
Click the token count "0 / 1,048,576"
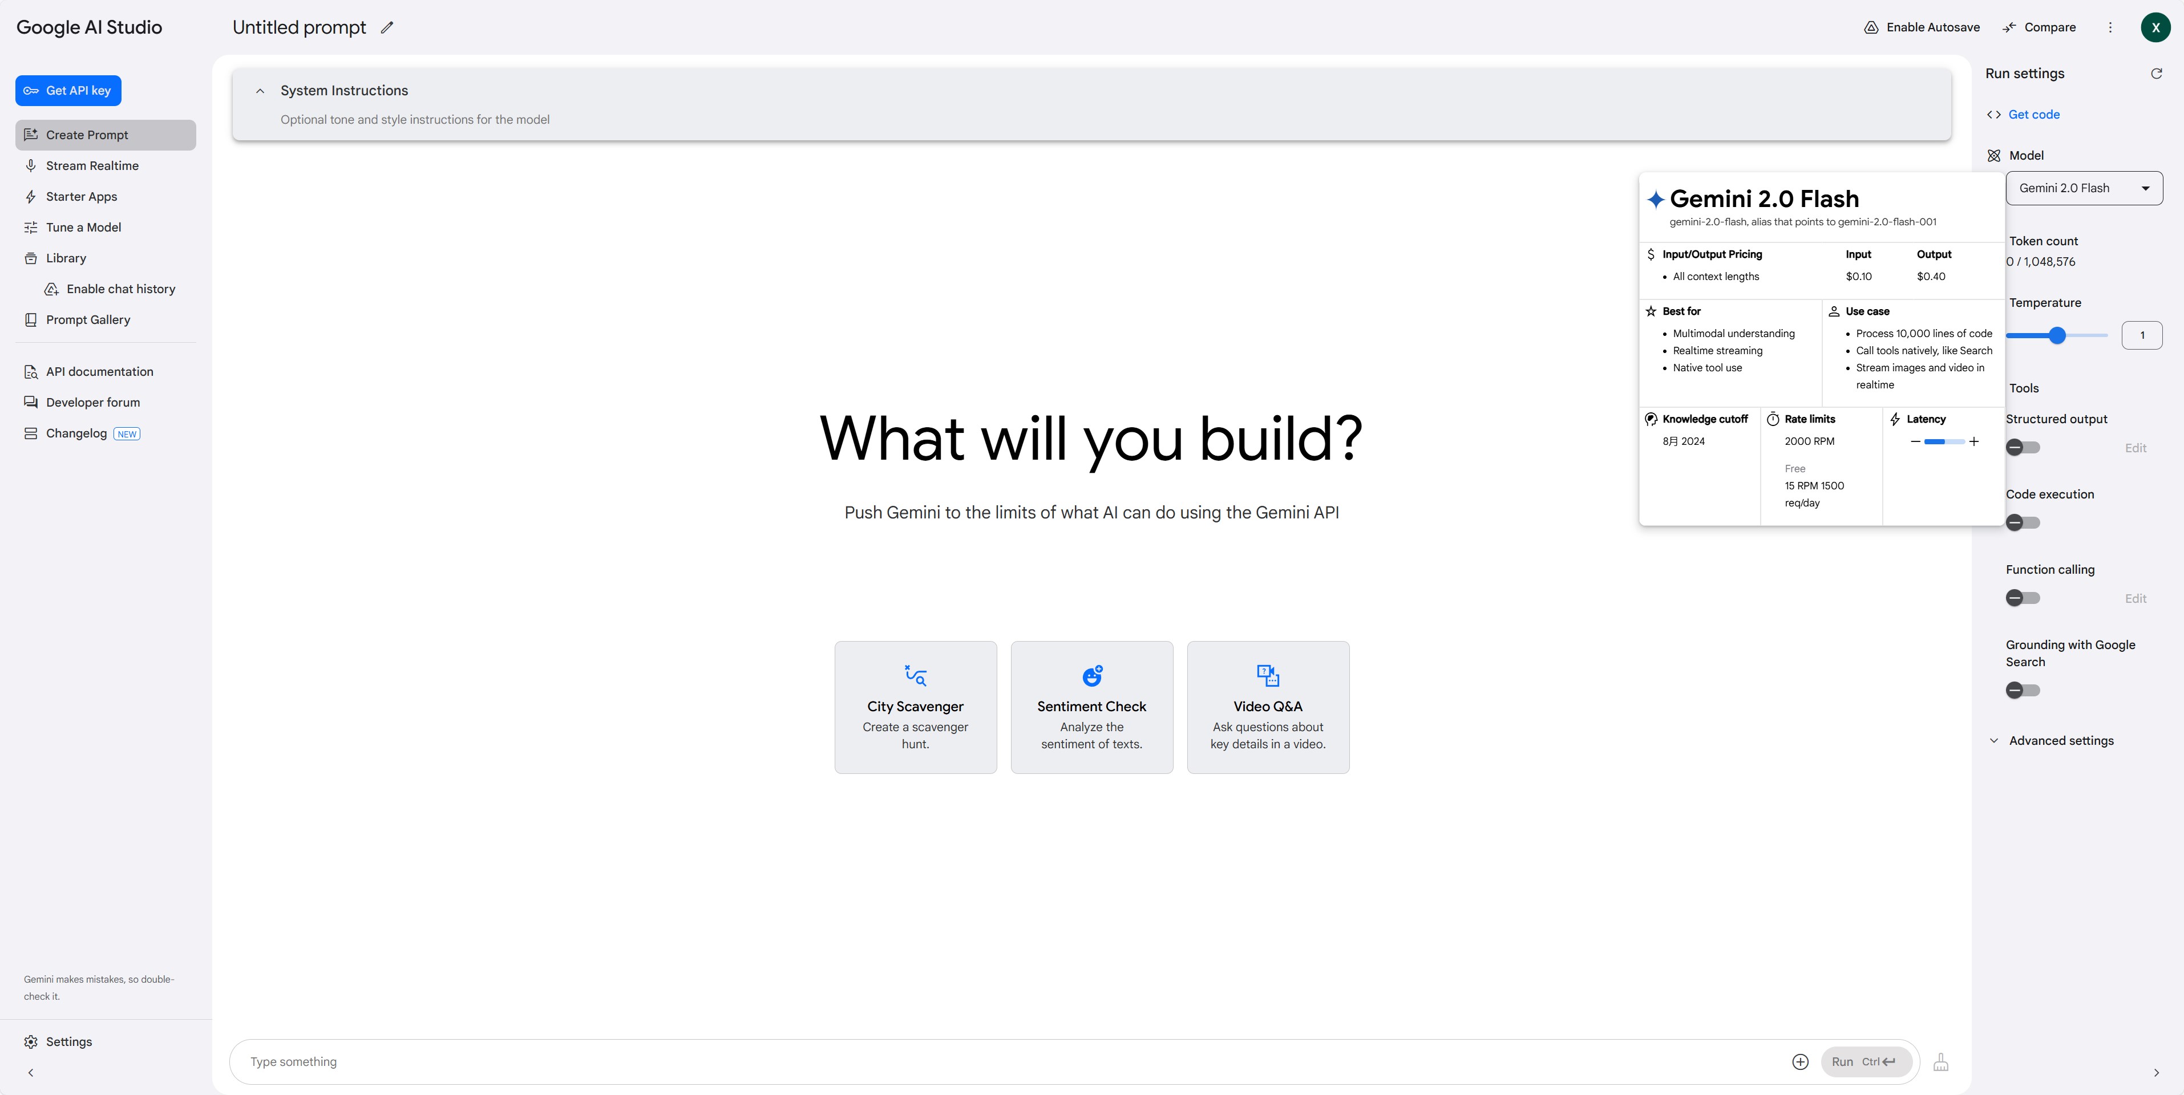[2041, 262]
